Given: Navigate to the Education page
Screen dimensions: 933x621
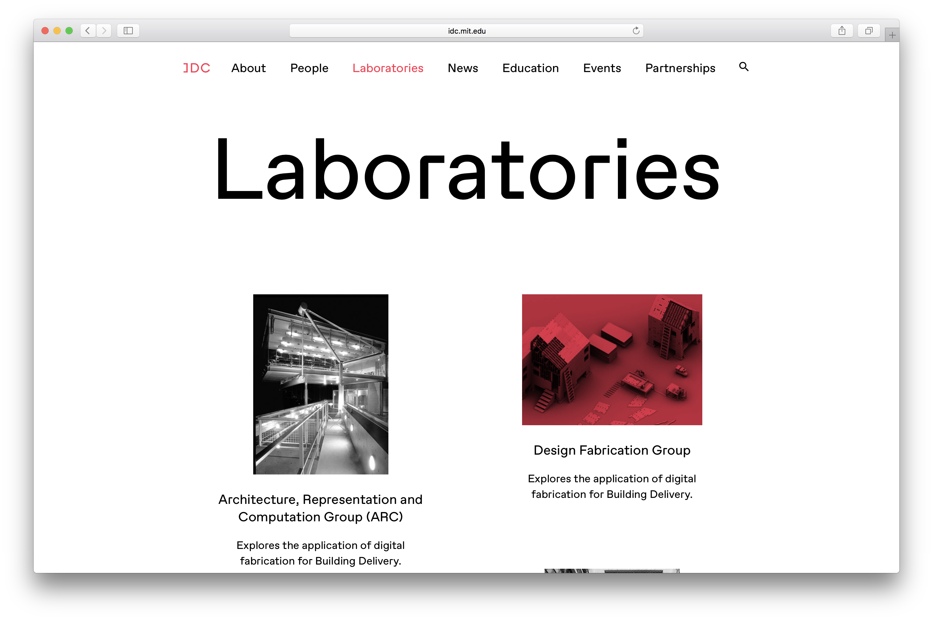Looking at the screenshot, I should (530, 68).
